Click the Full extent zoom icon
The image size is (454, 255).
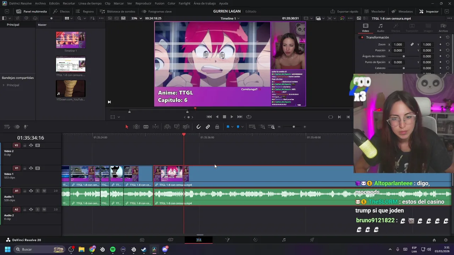[x=252, y=127]
